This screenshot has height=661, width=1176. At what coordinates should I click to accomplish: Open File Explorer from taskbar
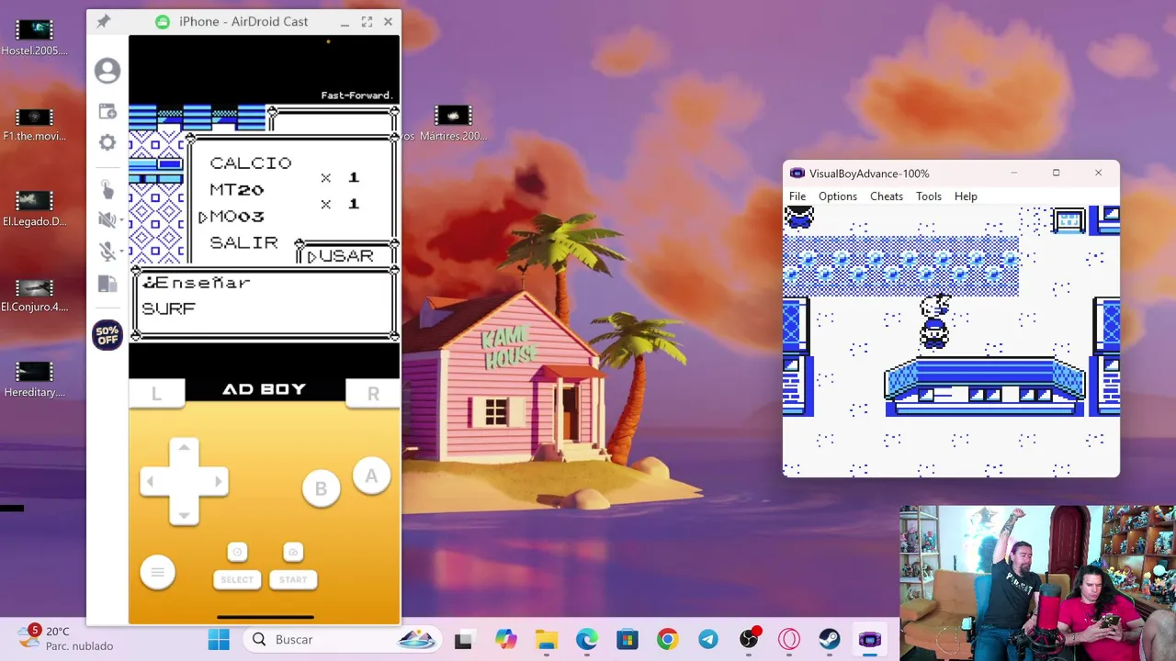tap(547, 640)
